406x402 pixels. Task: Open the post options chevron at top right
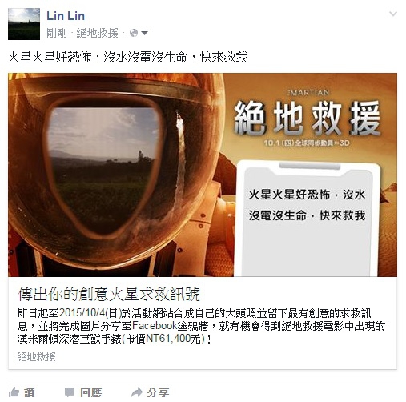393,14
